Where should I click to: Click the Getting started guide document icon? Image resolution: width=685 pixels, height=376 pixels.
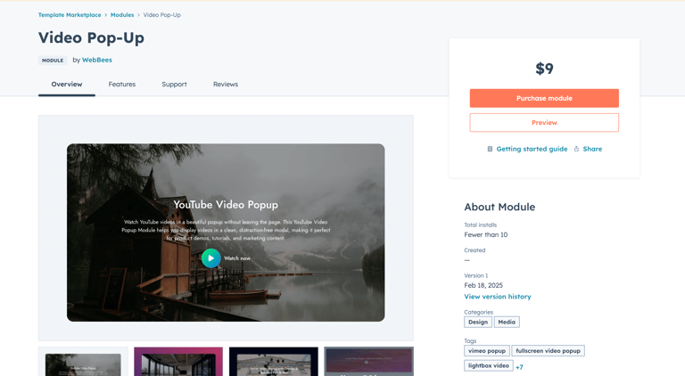click(490, 149)
